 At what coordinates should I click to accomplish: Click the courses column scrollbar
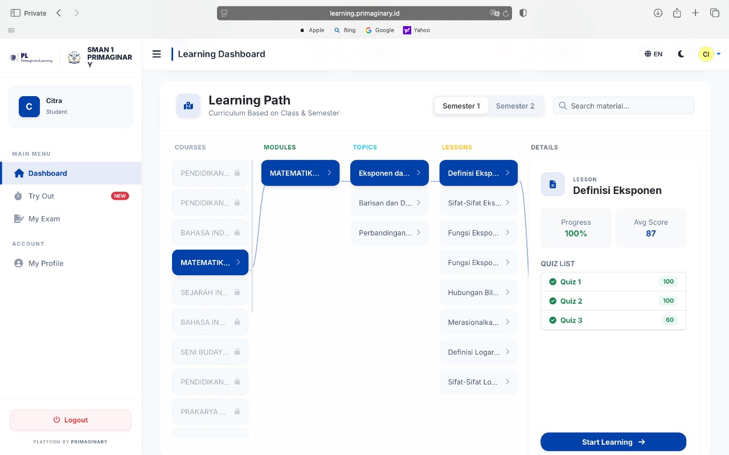coord(252,237)
